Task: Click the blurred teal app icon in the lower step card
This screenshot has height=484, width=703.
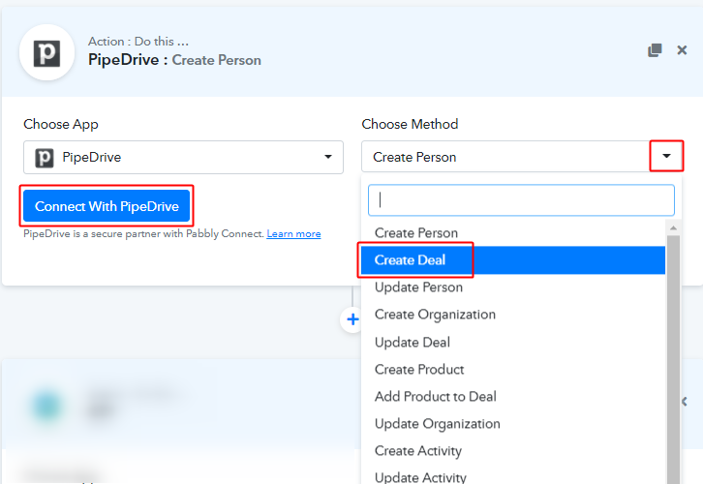Action: [x=47, y=406]
